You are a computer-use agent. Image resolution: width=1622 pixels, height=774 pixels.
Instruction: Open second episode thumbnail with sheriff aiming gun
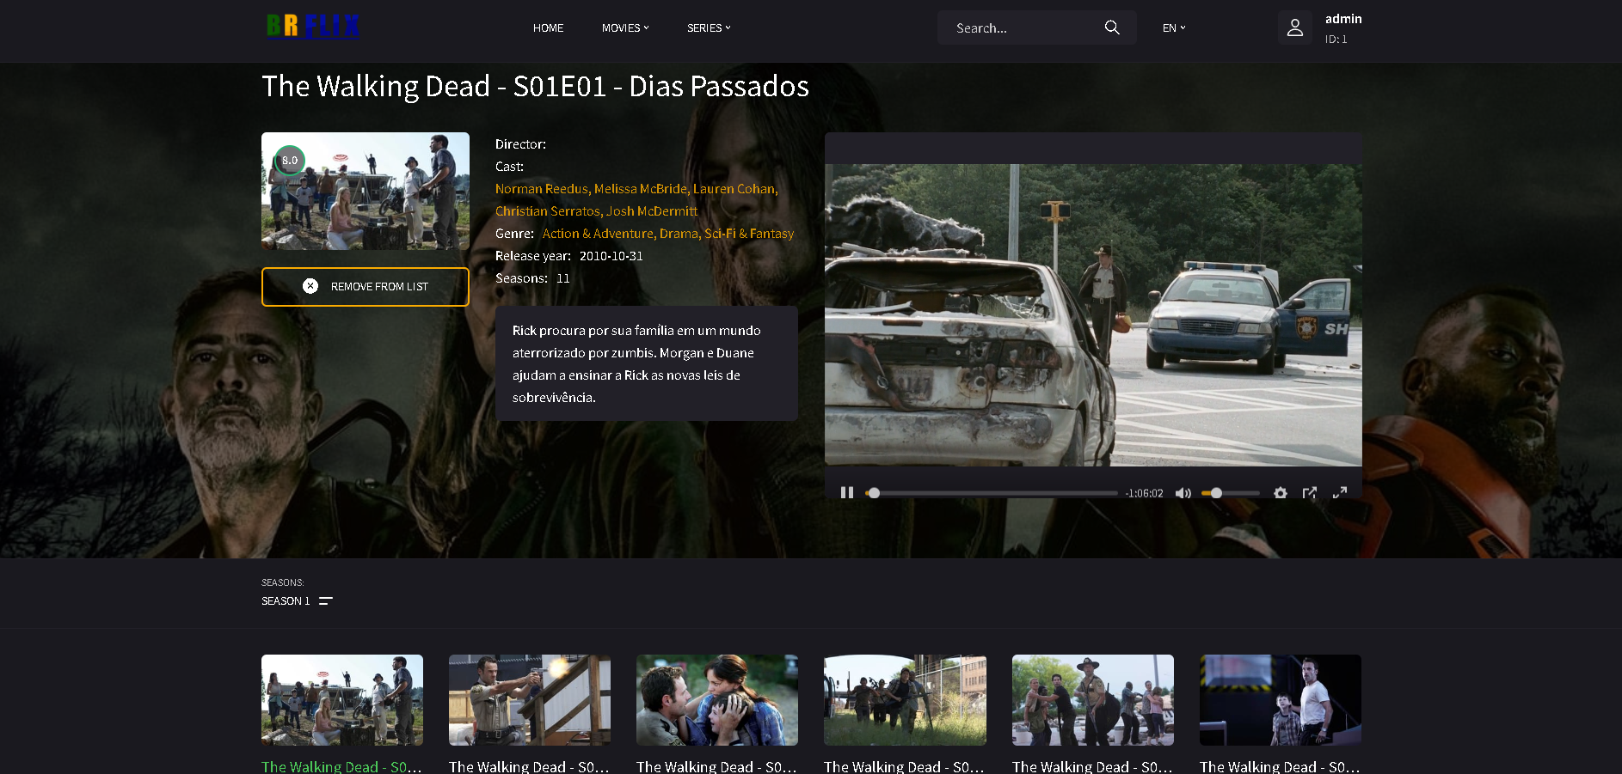pyautogui.click(x=530, y=700)
